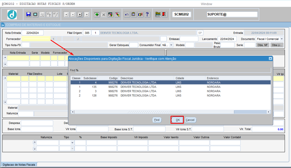This screenshot has width=291, height=168.
Task: Go to next record arrow icon
Action: pos(80,14)
